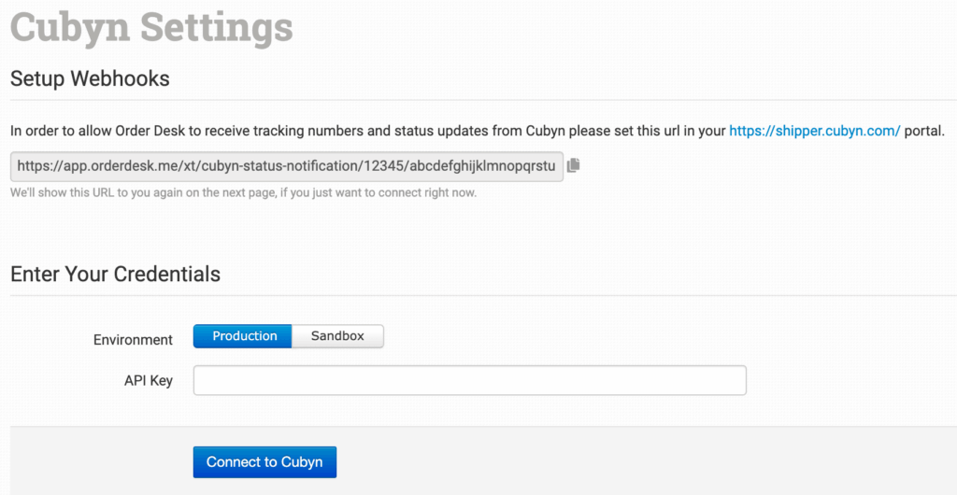
Task: Click the Enter Your Credentials heading
Action: click(115, 274)
